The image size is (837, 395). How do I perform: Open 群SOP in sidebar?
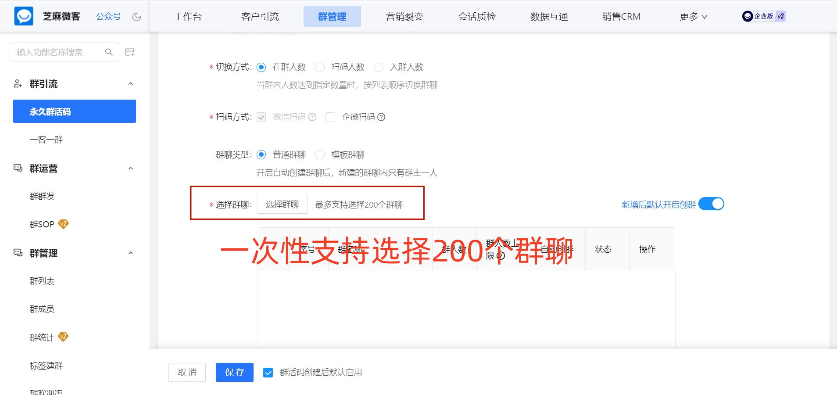click(x=42, y=224)
